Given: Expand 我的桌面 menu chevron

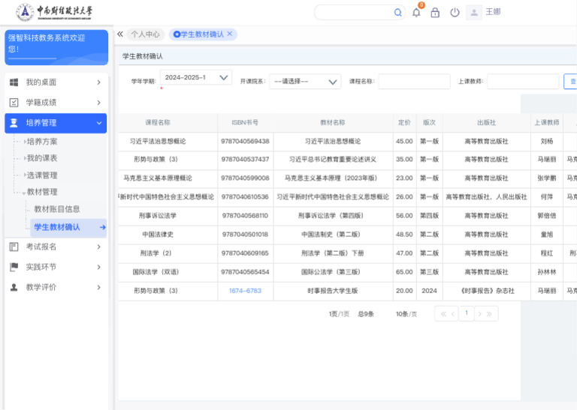Looking at the screenshot, I should tap(98, 82).
